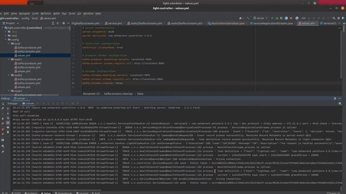Click the console horizontal scrollbar

[x=57, y=190]
